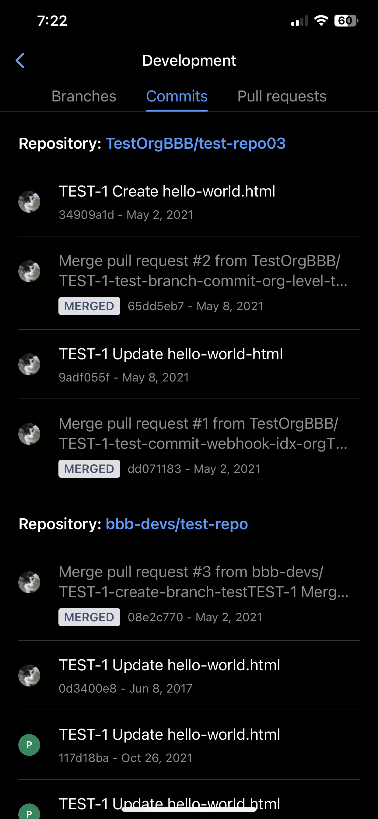This screenshot has height=819, width=378.
Task: Tap the avatar beside merge pull request #2
Action: coord(29,271)
